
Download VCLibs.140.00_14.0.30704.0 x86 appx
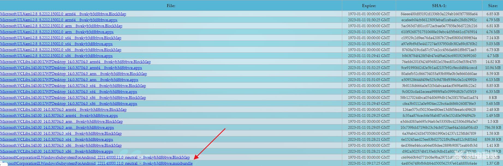[x=56, y=151]
